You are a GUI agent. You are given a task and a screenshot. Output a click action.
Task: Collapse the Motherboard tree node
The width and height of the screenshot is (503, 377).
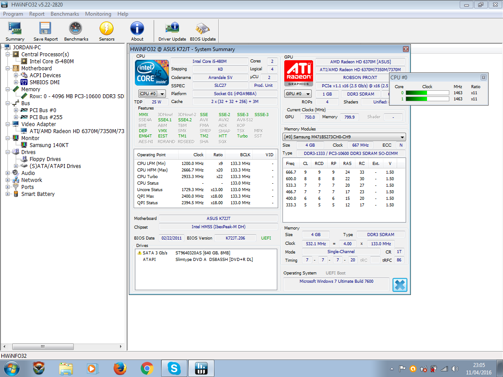[8, 68]
